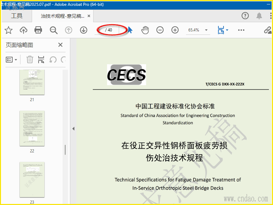View notifications bell

pos(259,16)
